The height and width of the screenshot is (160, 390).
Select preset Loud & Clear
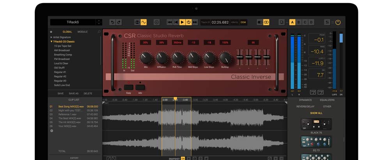61,64
